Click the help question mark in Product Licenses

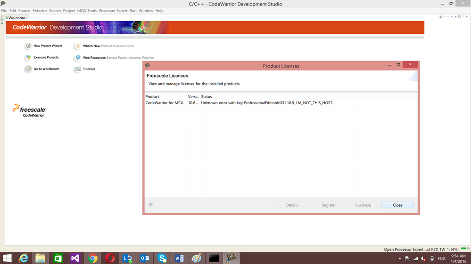click(151, 205)
